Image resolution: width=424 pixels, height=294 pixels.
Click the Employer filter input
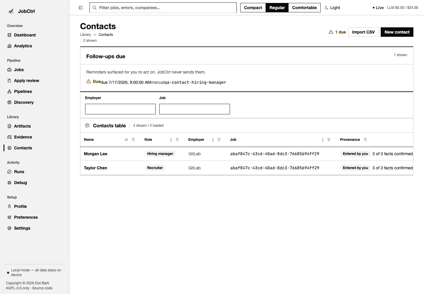(x=120, y=109)
